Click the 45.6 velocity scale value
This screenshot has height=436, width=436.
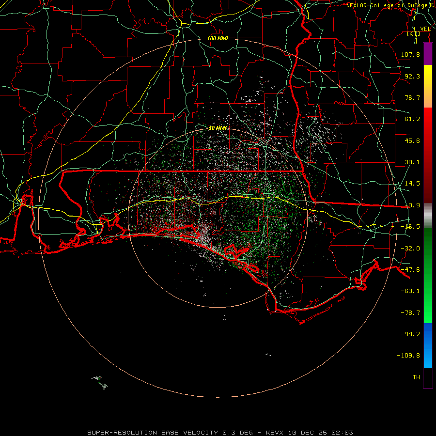pos(412,140)
